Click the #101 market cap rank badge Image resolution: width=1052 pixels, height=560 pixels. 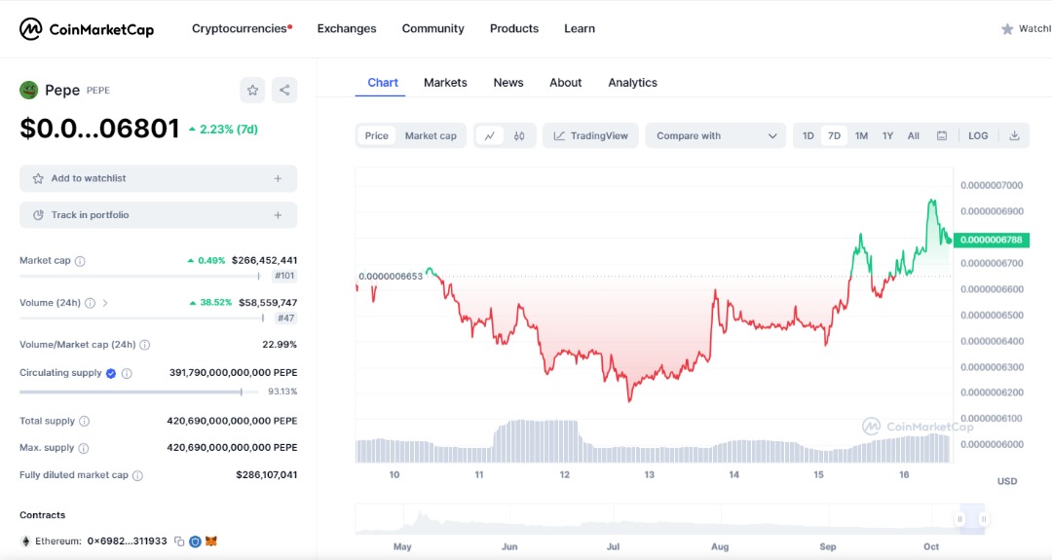284,276
